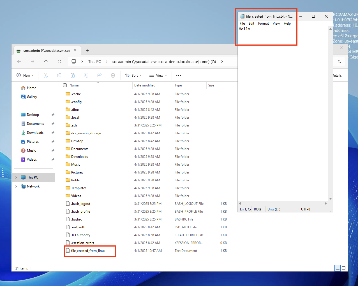Switch to large icons view toggle
The width and height of the screenshot is (358, 286).
tap(344, 268)
